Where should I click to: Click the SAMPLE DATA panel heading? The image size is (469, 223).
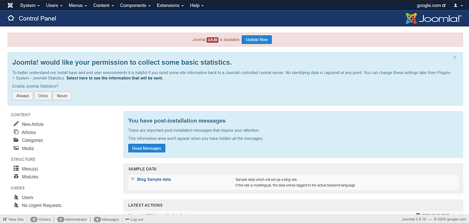click(143, 169)
